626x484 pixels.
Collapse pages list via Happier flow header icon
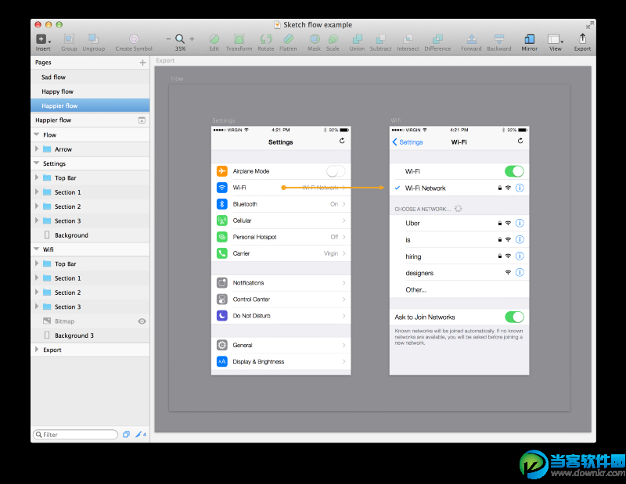click(142, 120)
